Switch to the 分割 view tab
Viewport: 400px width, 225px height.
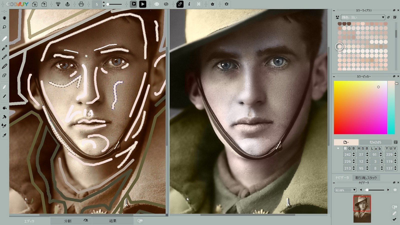click(x=68, y=221)
